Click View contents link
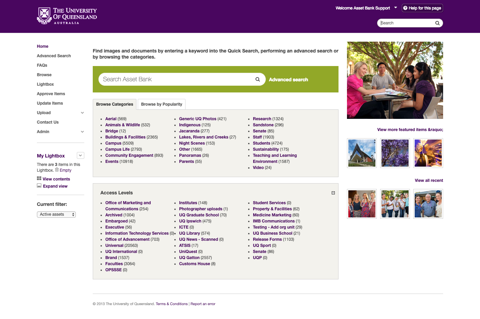The height and width of the screenshot is (319, 480). pyautogui.click(x=56, y=179)
